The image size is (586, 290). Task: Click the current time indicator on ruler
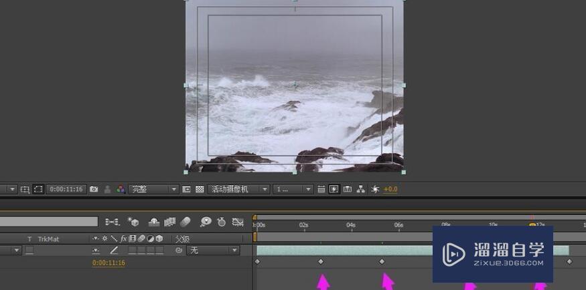point(532,225)
